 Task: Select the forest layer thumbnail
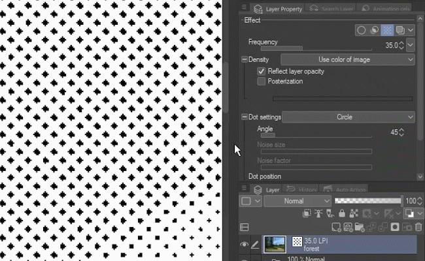point(275,244)
